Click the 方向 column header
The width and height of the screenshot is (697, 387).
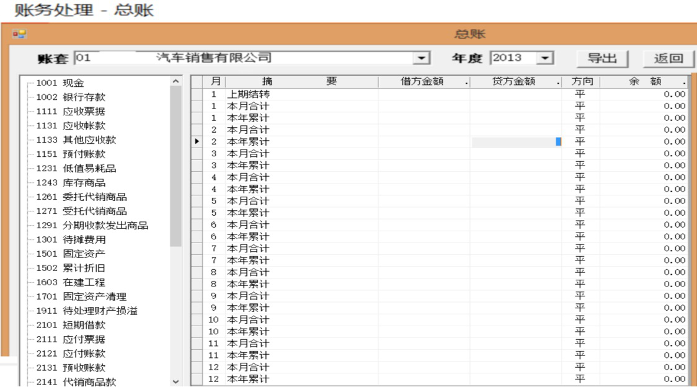pos(580,81)
